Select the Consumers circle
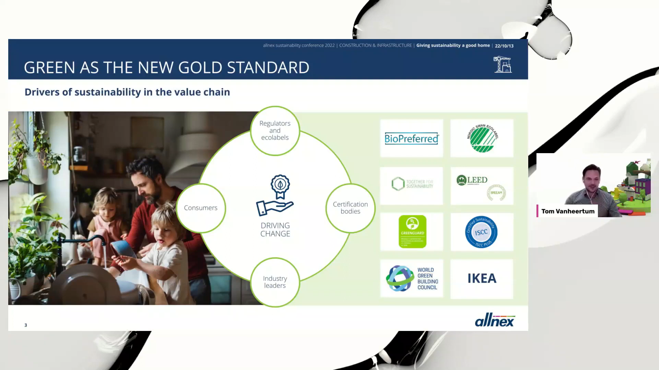This screenshot has height=370, width=659. [201, 208]
